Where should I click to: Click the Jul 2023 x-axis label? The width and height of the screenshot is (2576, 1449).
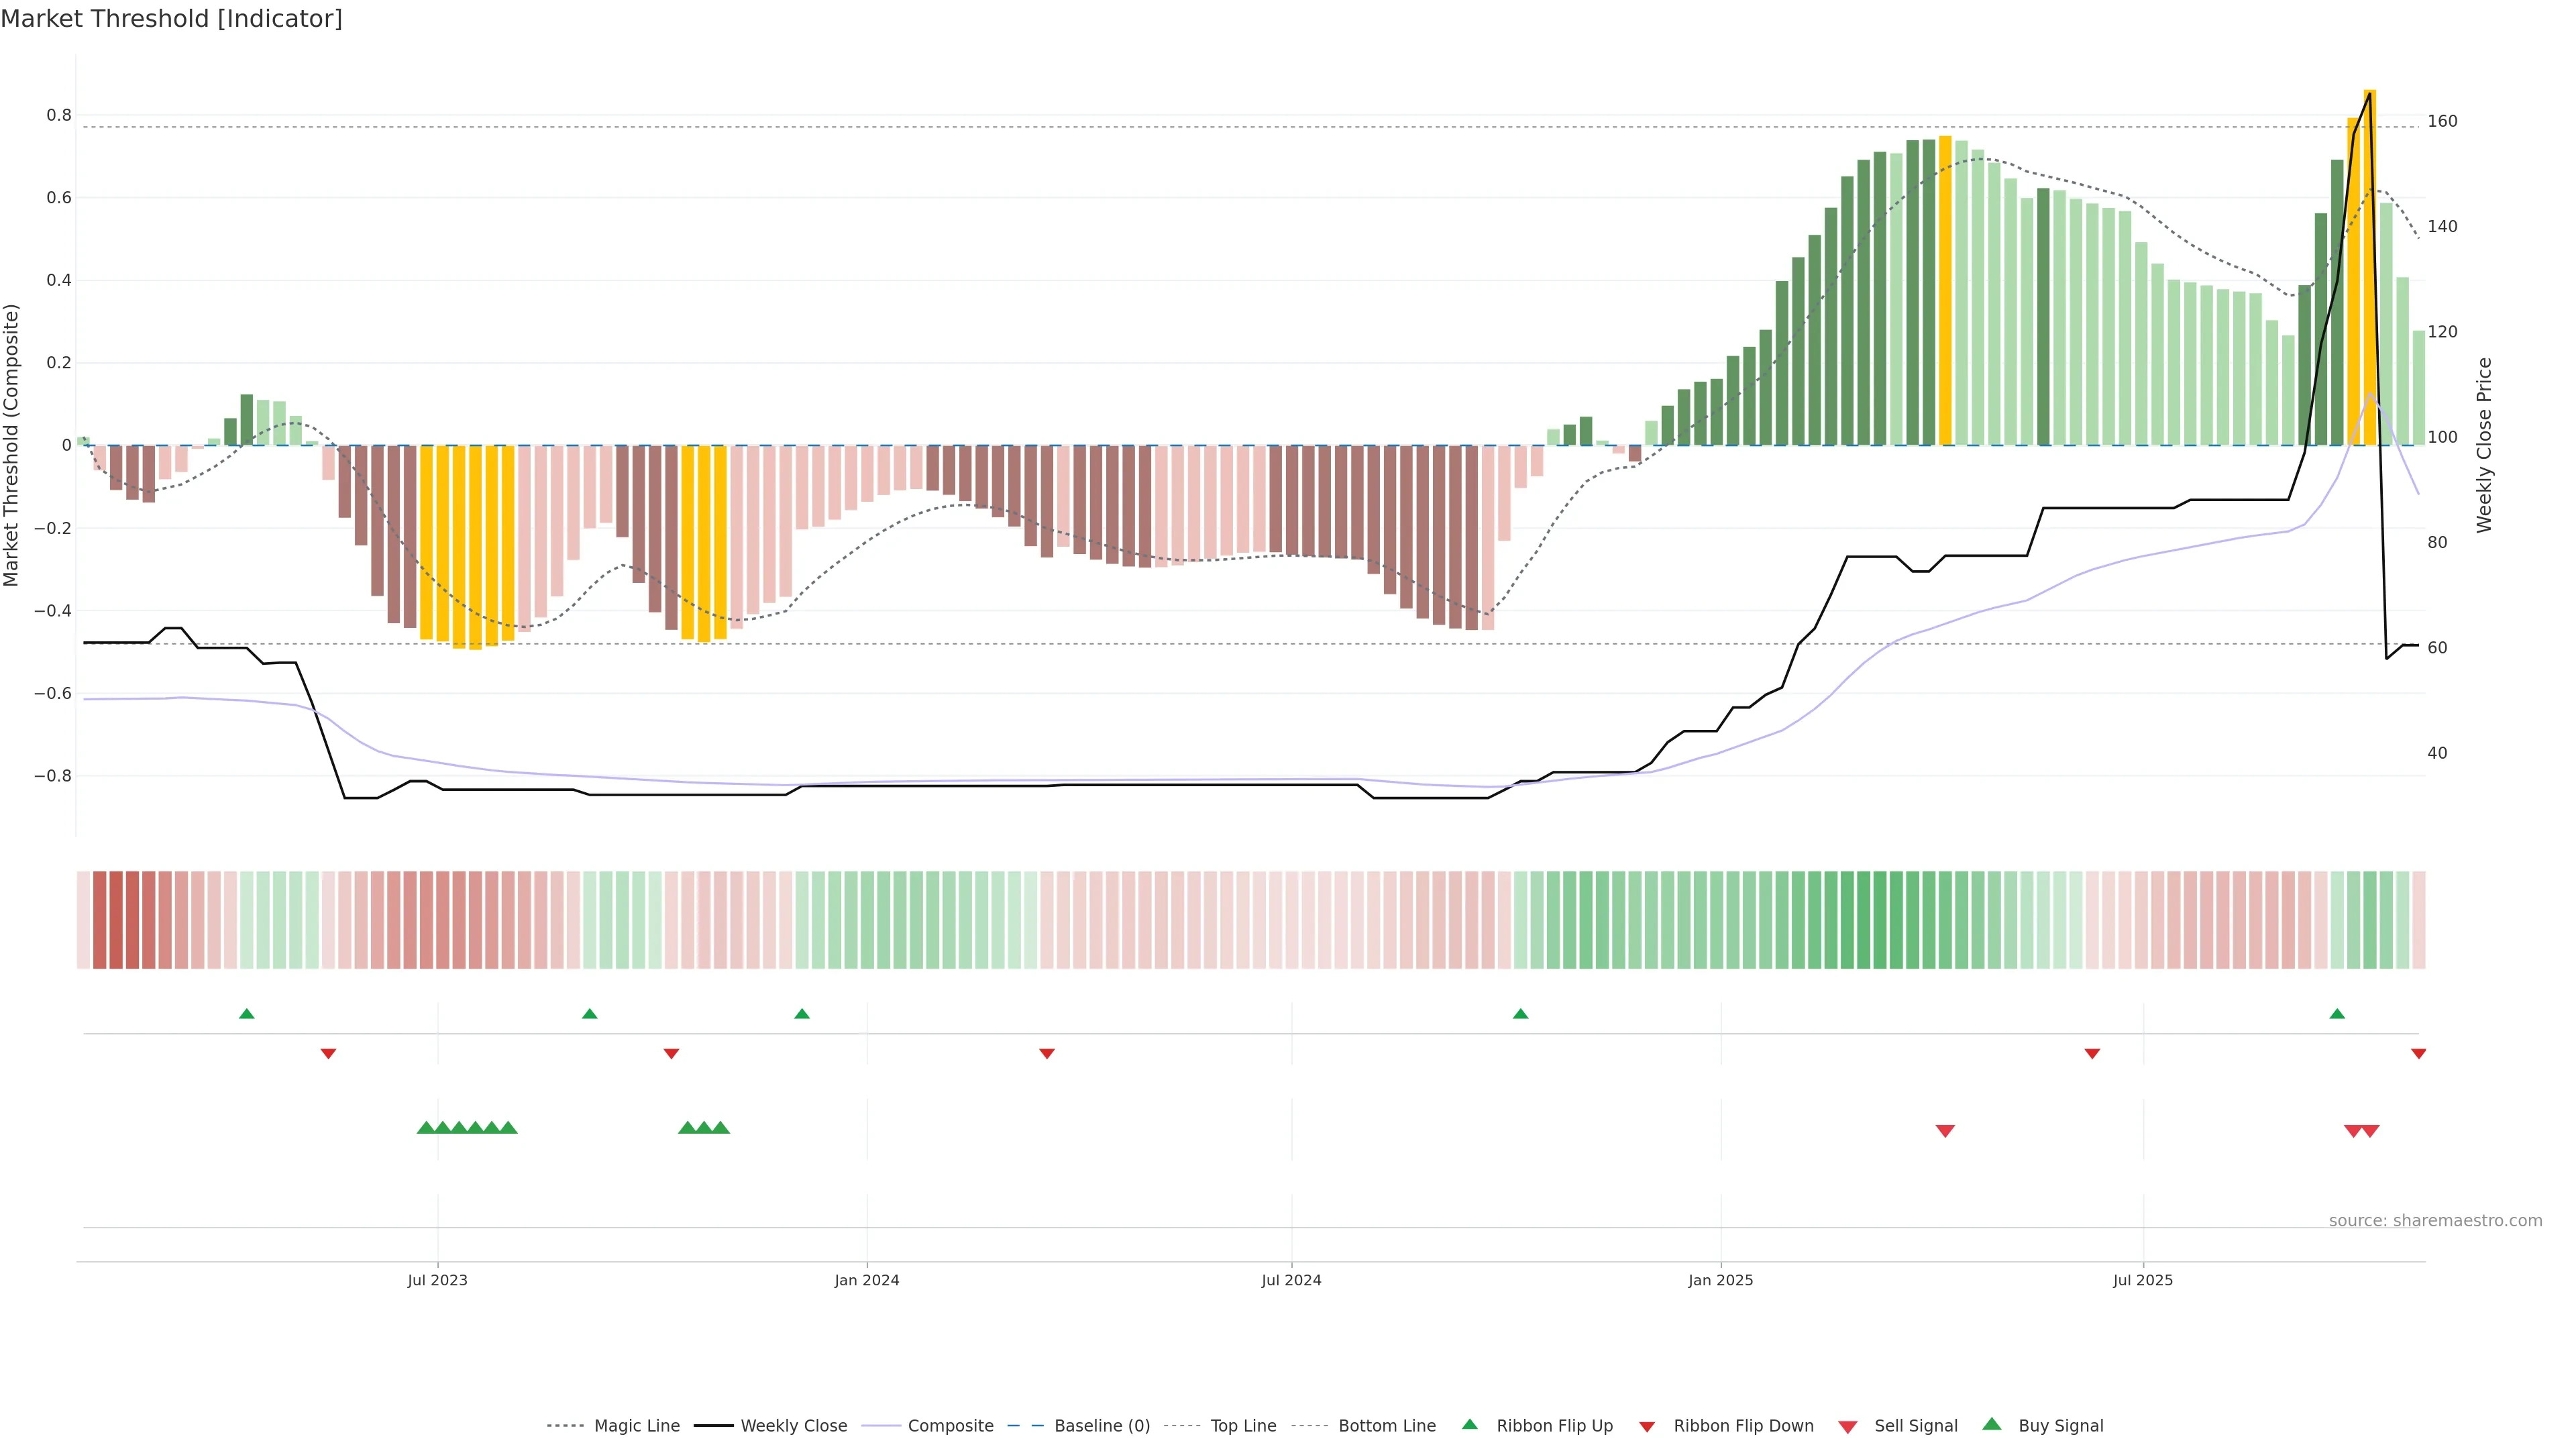point(437,1280)
